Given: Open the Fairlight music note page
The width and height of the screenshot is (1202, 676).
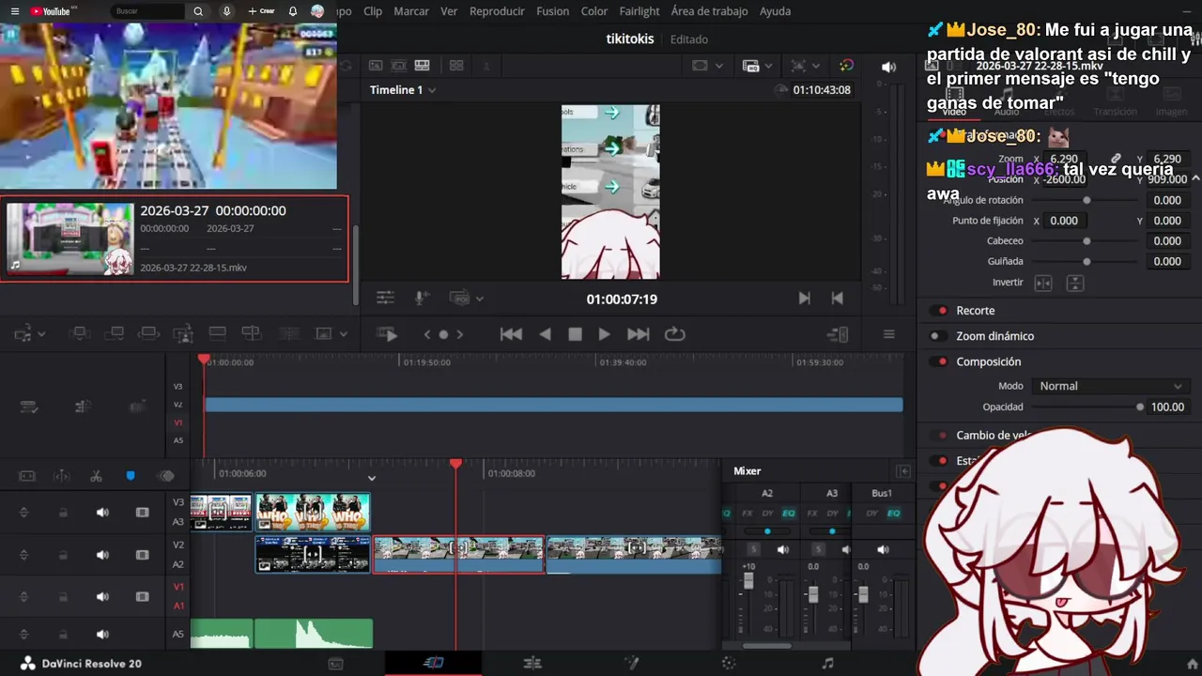Looking at the screenshot, I should click(827, 664).
